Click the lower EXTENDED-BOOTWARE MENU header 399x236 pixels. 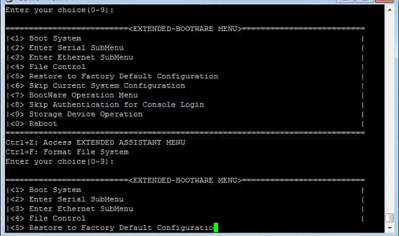click(185, 180)
